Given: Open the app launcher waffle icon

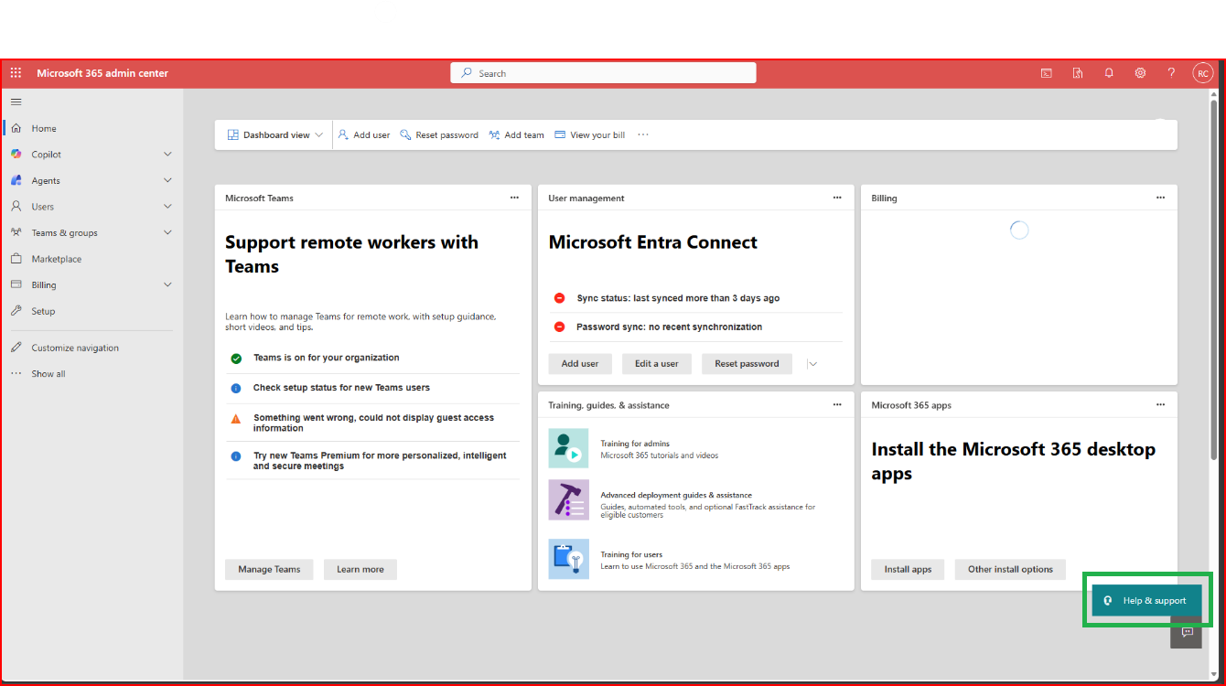Looking at the screenshot, I should [16, 73].
